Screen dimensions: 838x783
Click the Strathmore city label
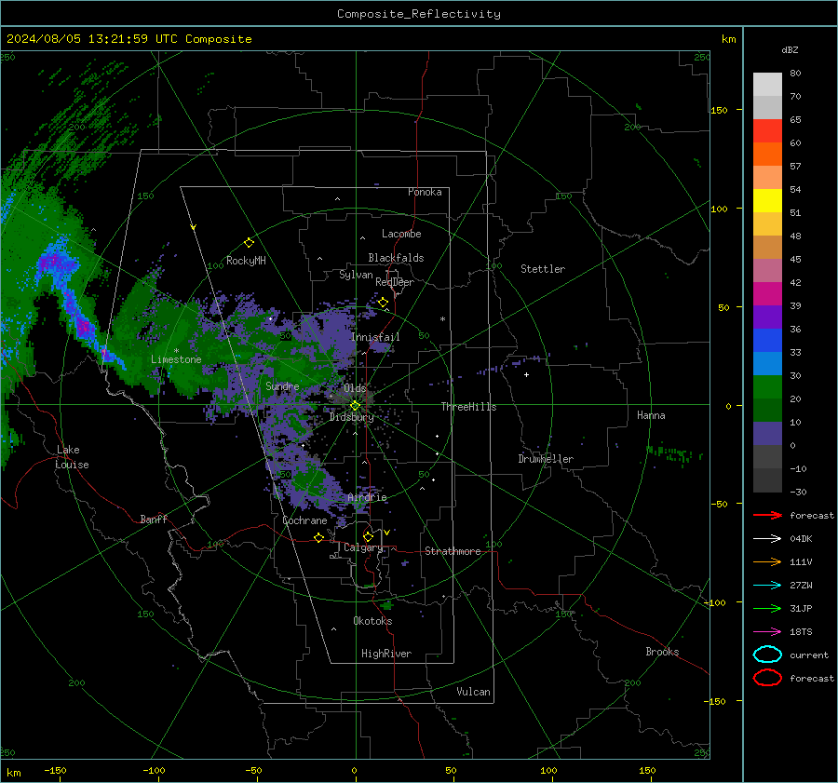click(453, 551)
